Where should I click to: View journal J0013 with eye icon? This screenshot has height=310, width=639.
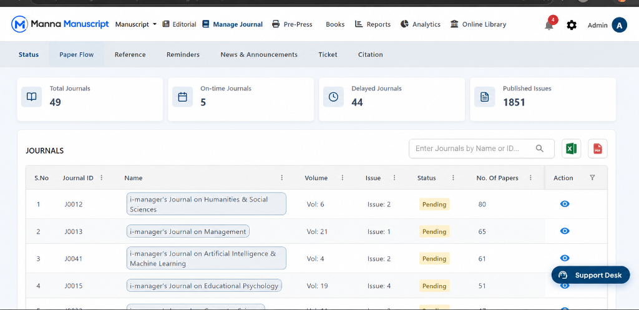coord(564,231)
